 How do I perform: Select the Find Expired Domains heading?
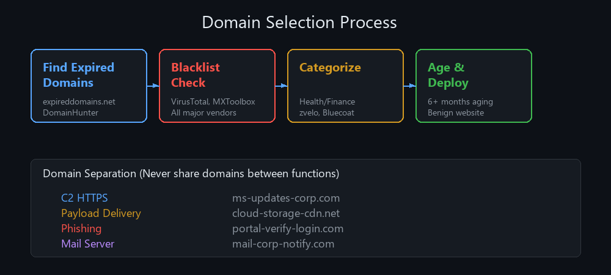coord(78,75)
